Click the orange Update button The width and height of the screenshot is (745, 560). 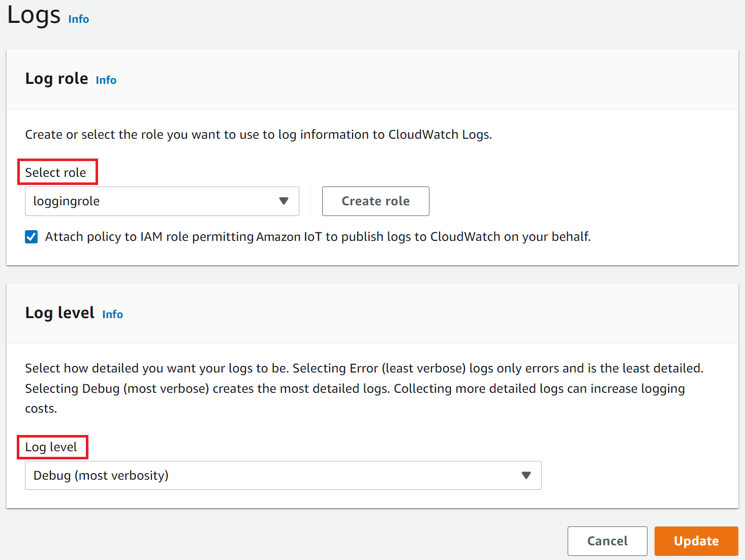(696, 541)
